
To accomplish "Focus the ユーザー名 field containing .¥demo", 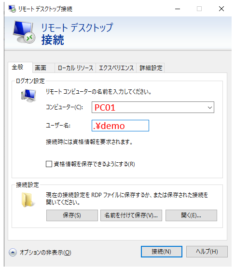I will (120, 126).
